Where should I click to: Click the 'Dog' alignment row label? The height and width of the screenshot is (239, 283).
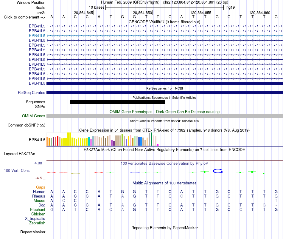tap(42, 205)
